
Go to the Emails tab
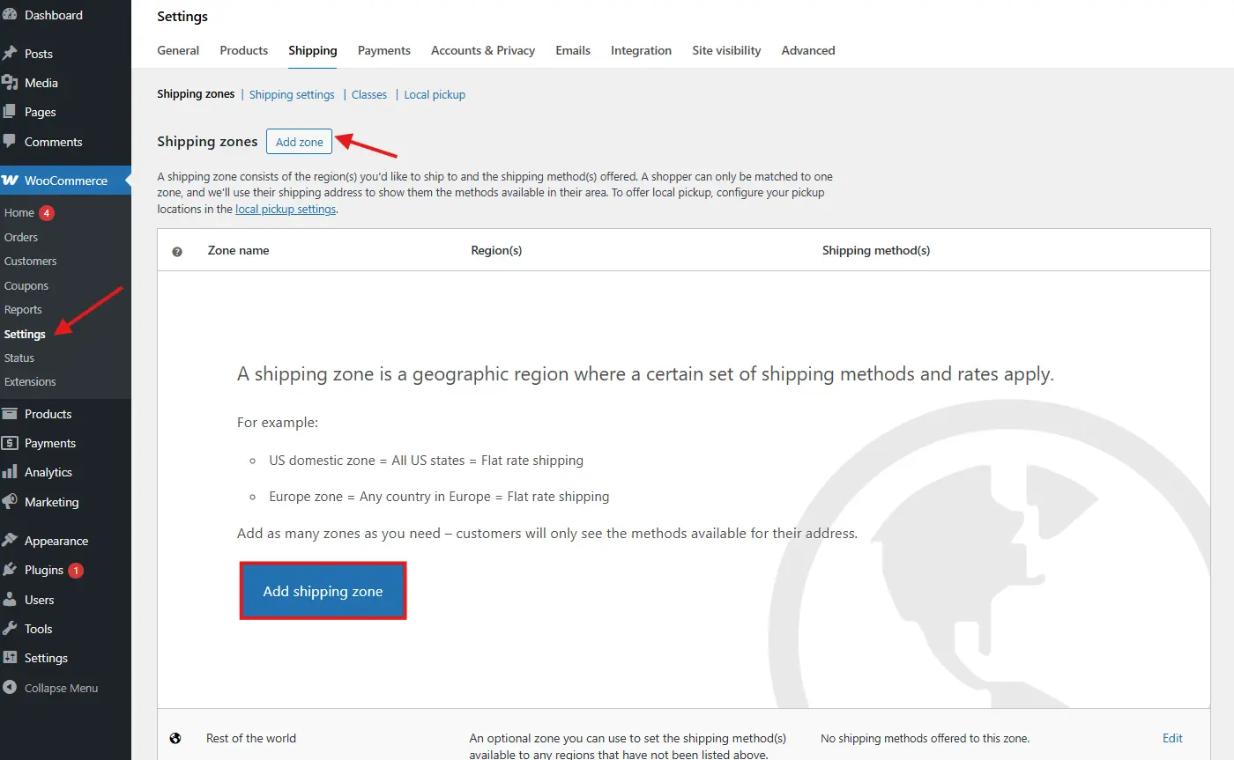573,50
